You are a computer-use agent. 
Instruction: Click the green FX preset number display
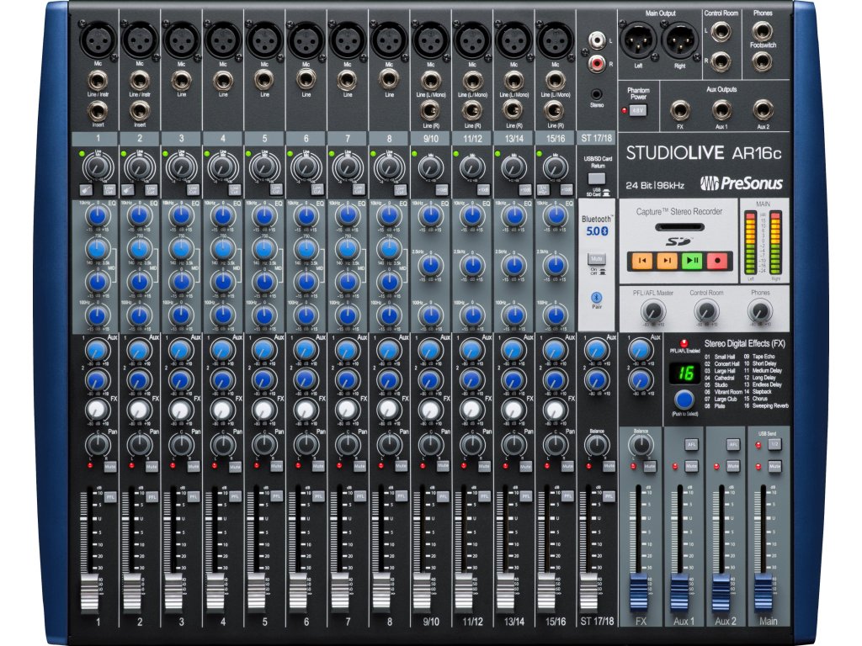(x=684, y=373)
